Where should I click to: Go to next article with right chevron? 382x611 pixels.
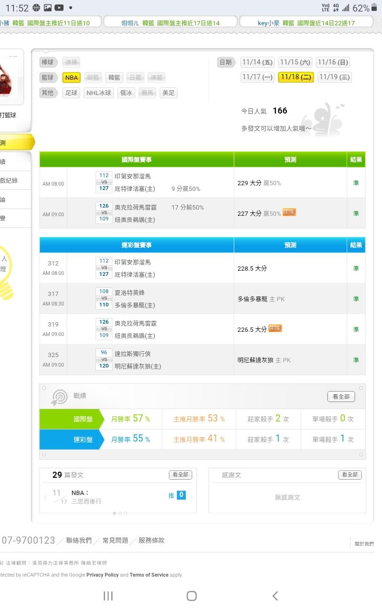[x=191, y=497]
